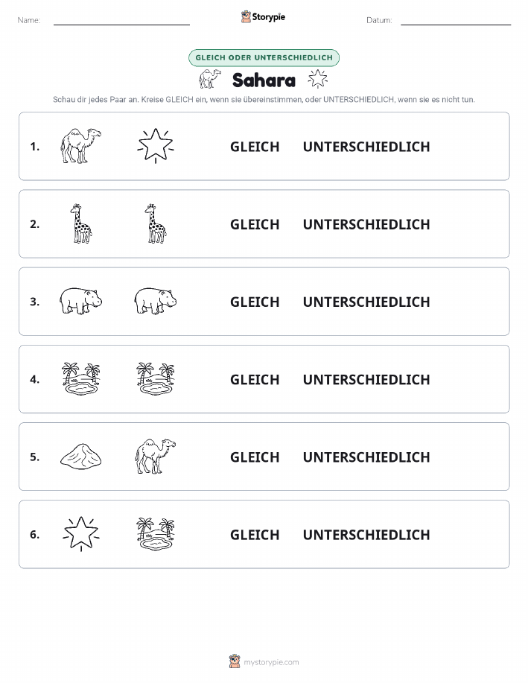Choose GLEICH for row 4
The image size is (528, 683).
tap(255, 379)
